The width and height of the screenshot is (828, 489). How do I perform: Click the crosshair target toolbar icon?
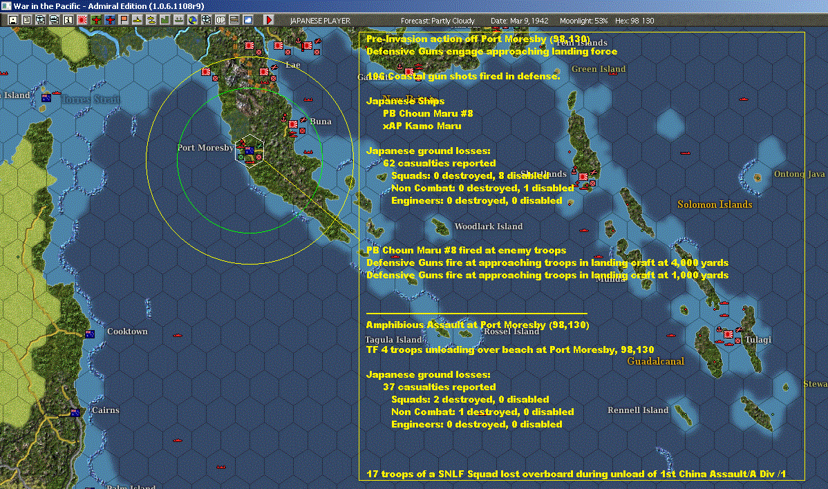(207, 20)
